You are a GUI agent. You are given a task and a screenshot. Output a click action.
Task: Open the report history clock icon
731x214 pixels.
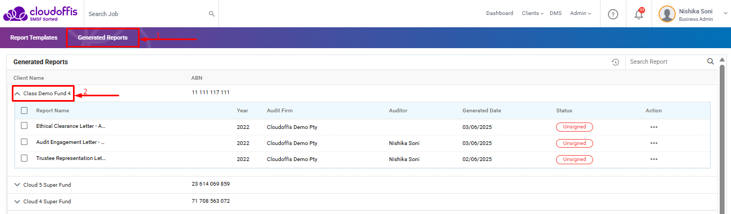(616, 62)
